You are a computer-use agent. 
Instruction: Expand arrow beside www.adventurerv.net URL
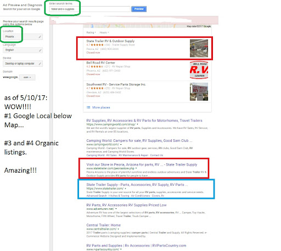(x=116, y=209)
